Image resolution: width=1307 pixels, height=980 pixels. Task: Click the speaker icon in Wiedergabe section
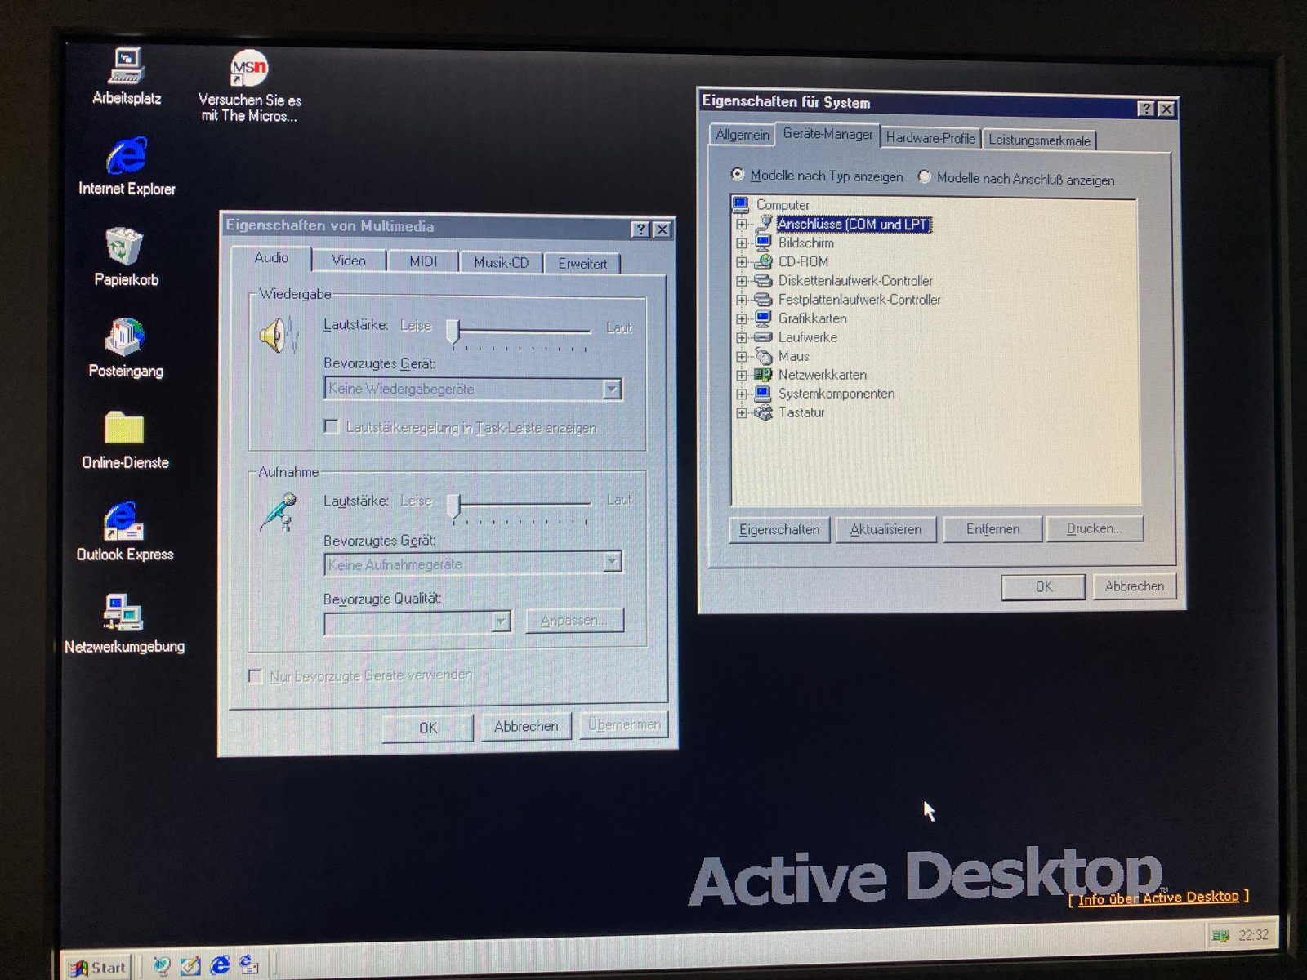(279, 335)
